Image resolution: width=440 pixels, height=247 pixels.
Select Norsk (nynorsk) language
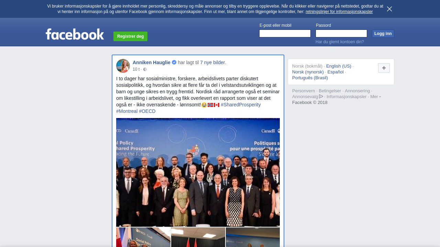308,72
